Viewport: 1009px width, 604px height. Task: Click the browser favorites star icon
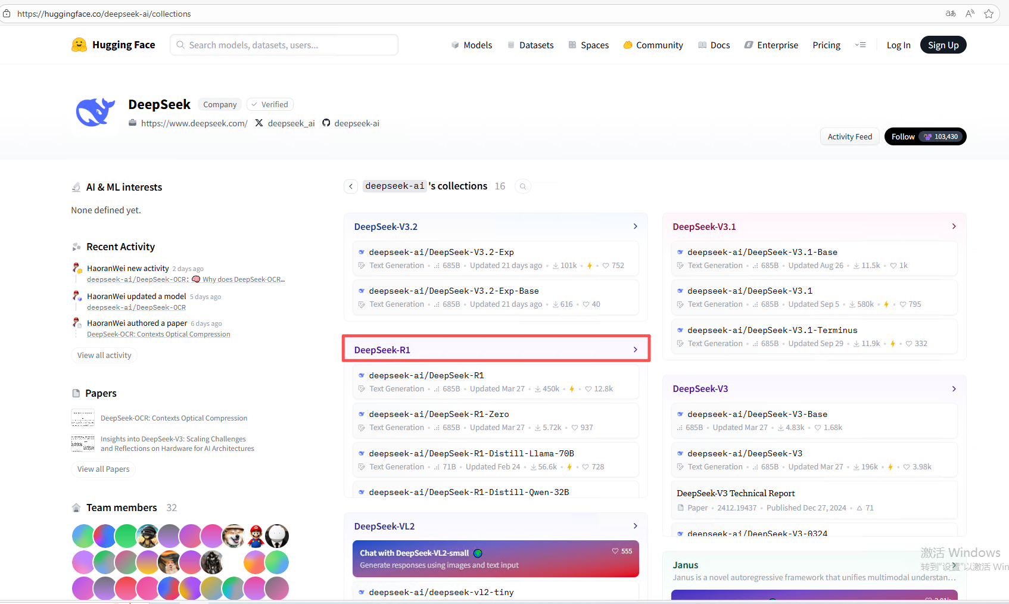point(989,14)
